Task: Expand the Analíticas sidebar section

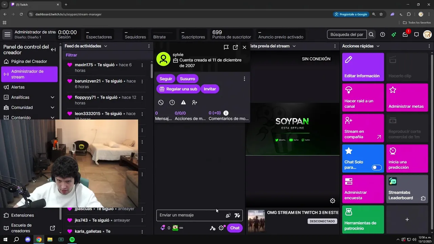Action: click(52, 97)
